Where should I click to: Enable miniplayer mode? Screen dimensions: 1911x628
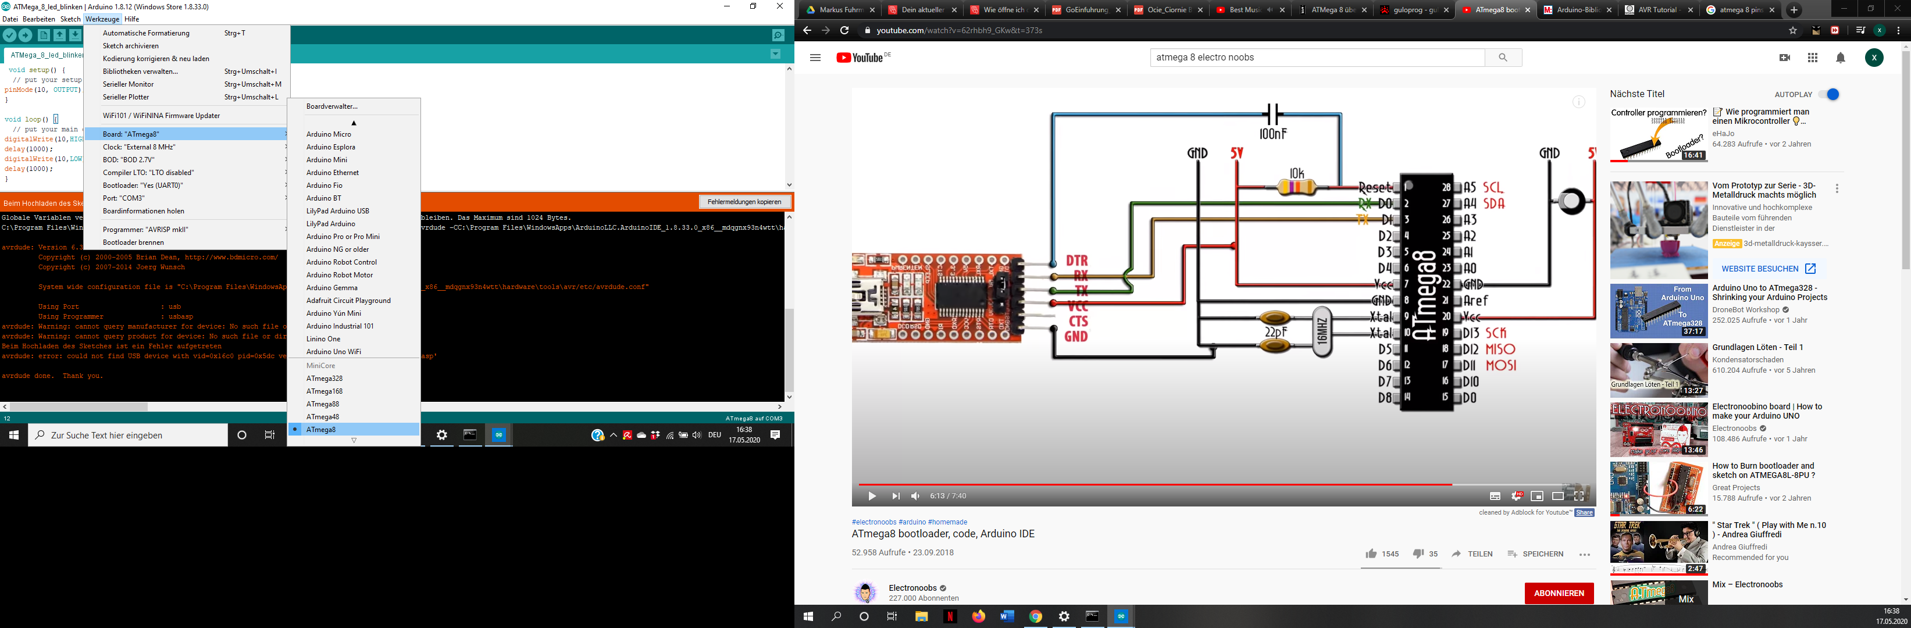(x=1537, y=496)
